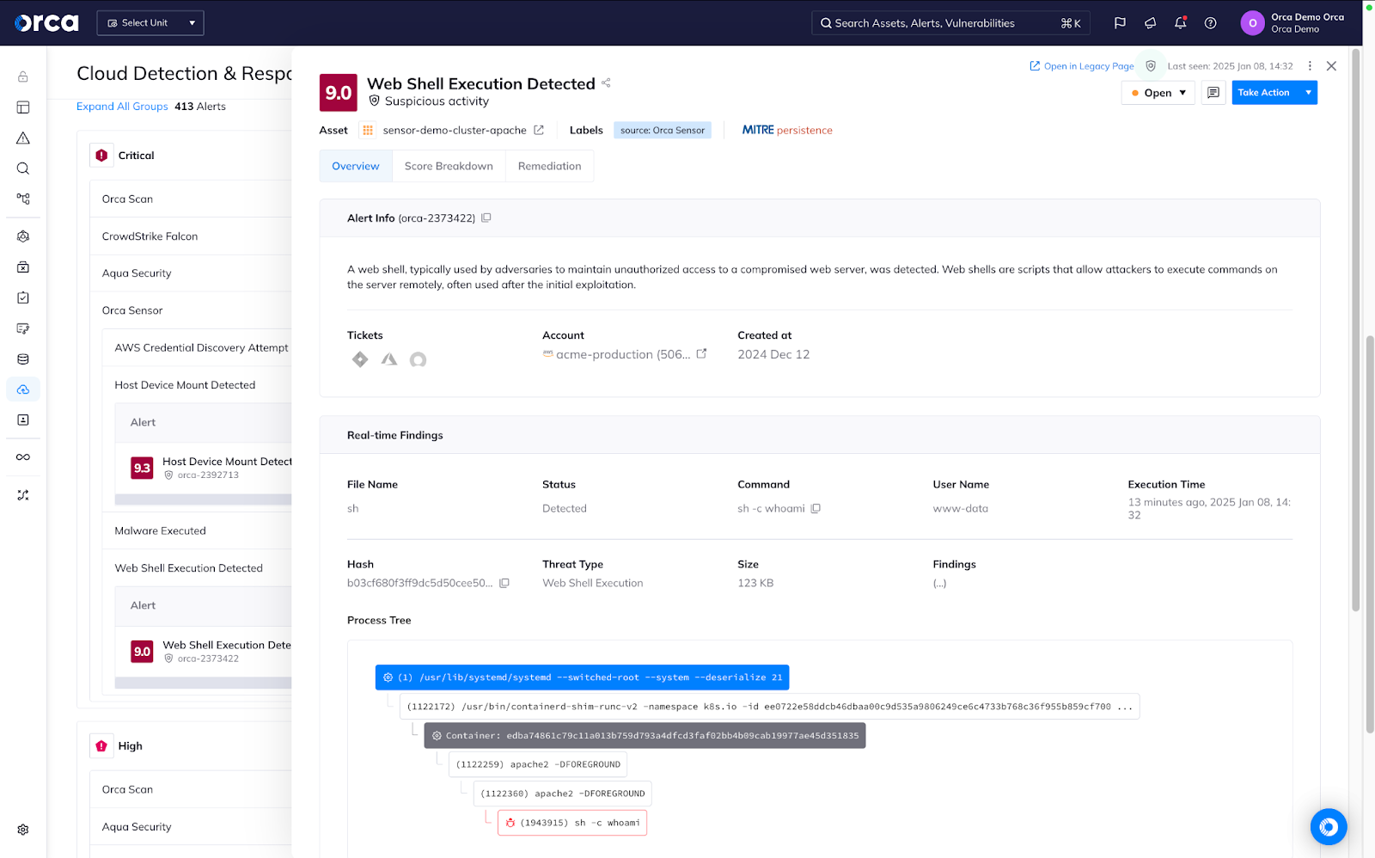Click the share icon next to alert title

pyautogui.click(x=606, y=83)
